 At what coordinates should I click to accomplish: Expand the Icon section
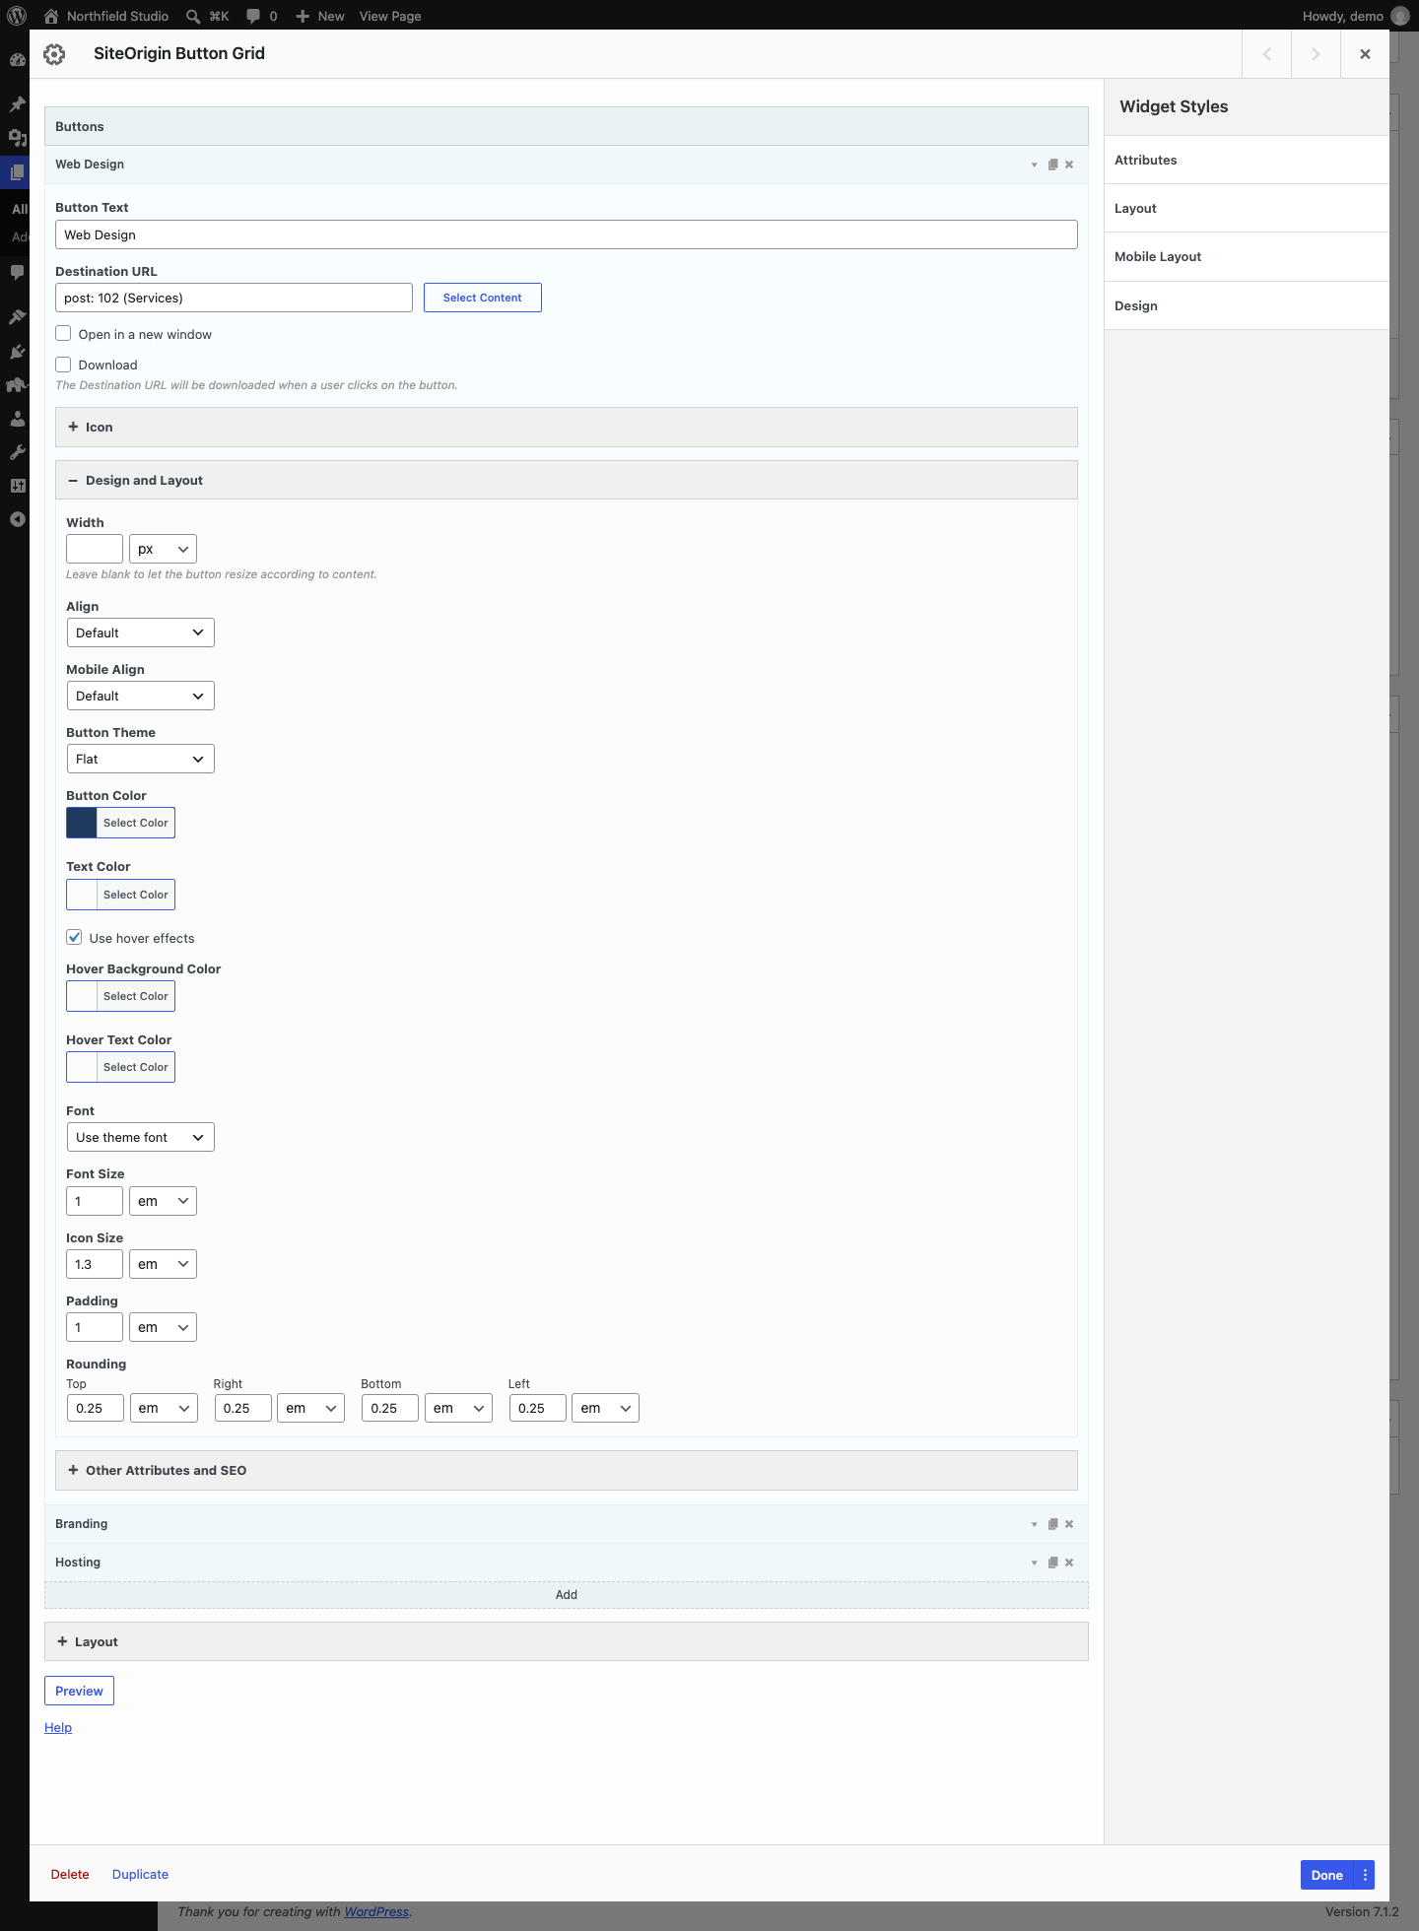pos(567,427)
